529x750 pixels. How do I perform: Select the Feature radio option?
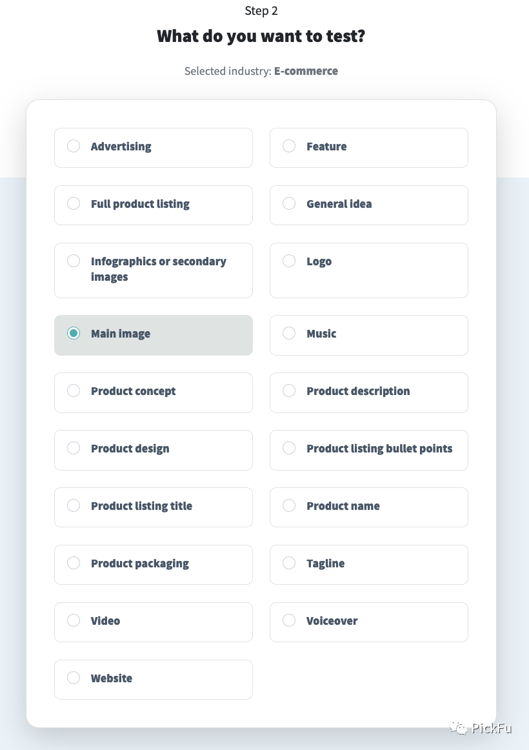289,147
